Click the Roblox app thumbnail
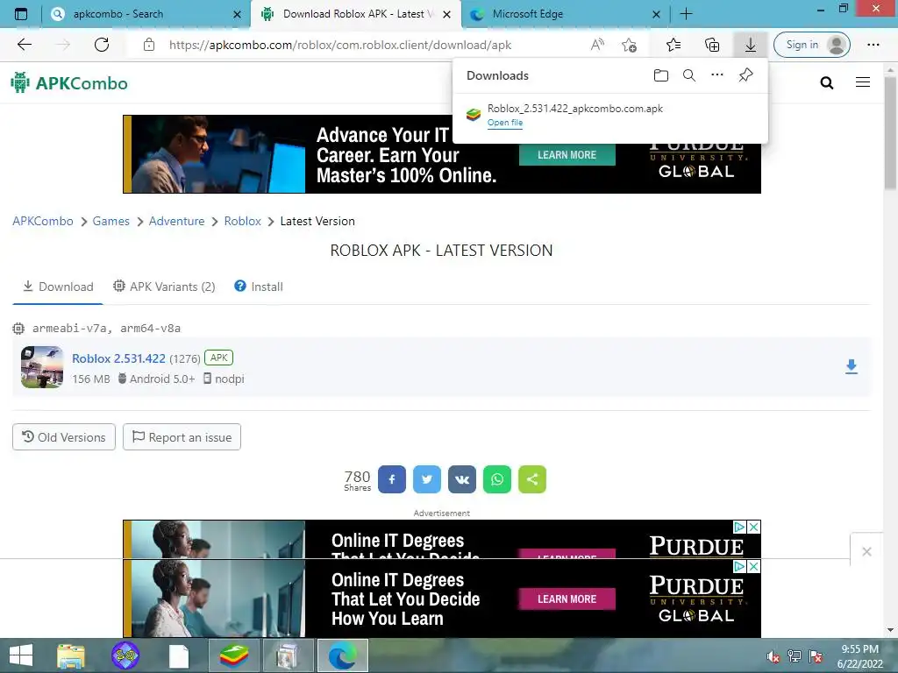This screenshot has height=673, width=898. tap(42, 367)
